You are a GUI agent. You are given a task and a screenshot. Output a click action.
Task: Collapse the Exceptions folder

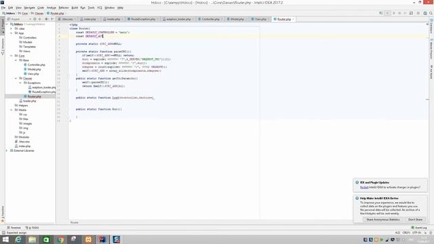[x=20, y=83]
